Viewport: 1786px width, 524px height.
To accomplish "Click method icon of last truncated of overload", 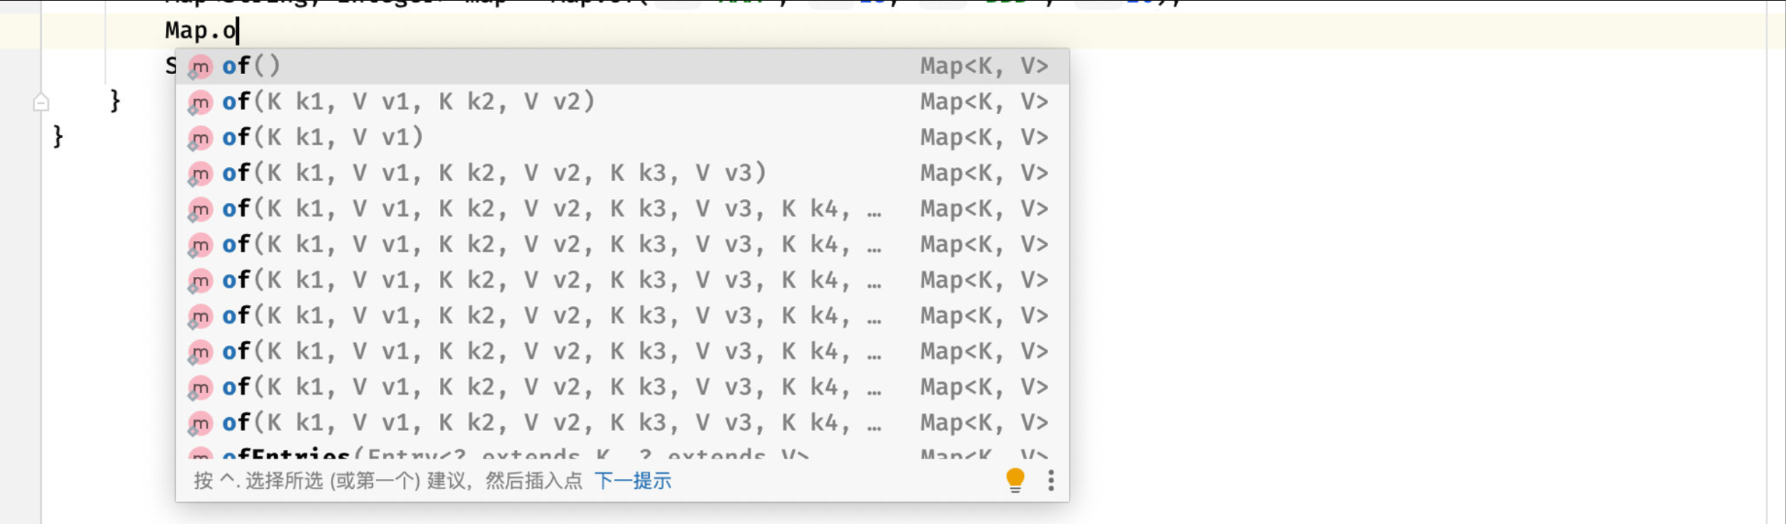I will point(200,423).
